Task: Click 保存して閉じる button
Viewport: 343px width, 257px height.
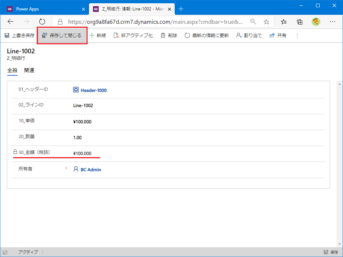Action: pos(62,35)
